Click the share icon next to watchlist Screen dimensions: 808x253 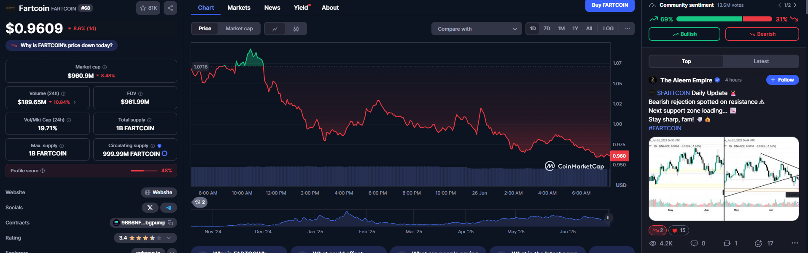170,8
